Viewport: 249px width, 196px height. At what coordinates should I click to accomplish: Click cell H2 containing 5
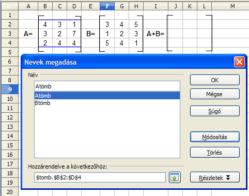pos(136,24)
